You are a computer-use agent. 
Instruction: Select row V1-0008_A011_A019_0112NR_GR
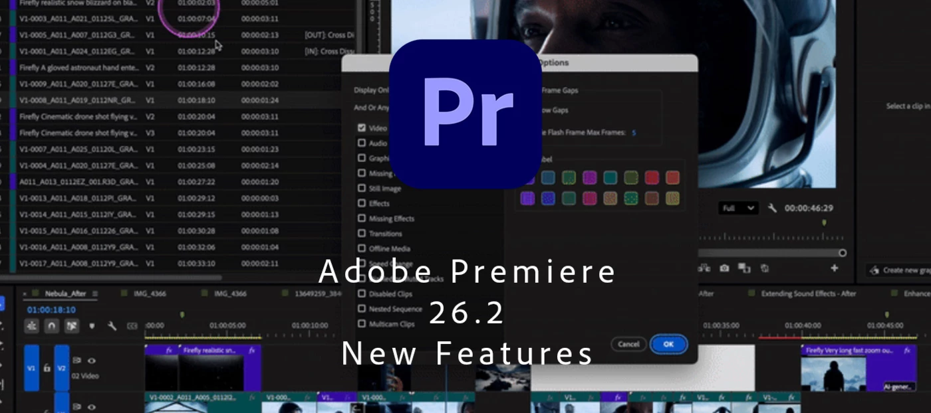tap(180, 100)
